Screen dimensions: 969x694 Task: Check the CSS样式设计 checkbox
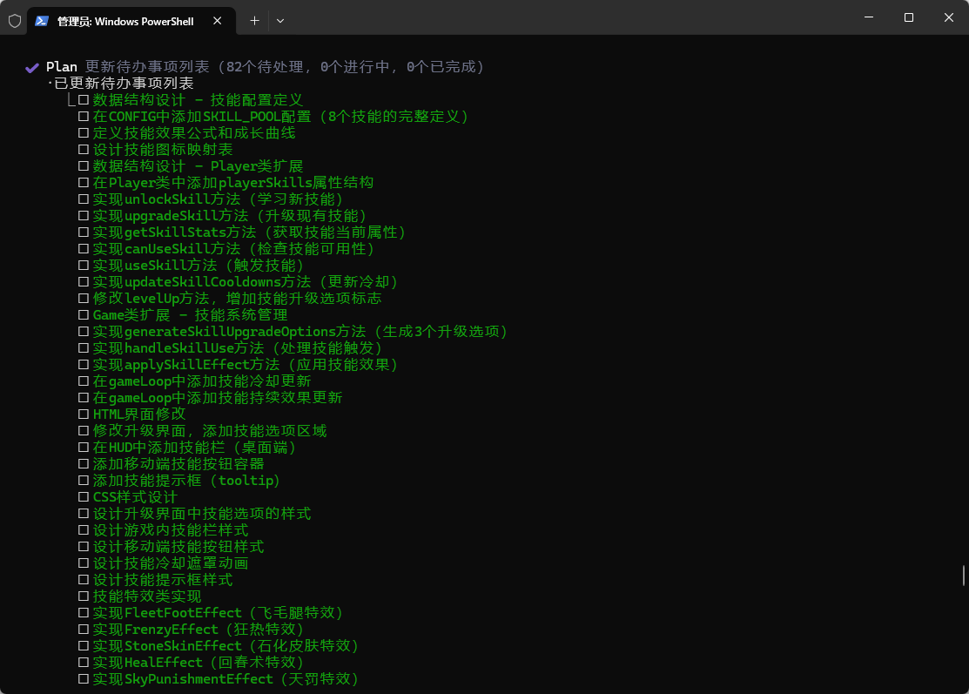(x=84, y=496)
